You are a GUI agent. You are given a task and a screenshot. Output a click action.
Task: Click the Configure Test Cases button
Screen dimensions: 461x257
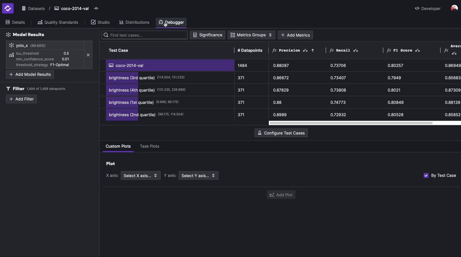pyautogui.click(x=281, y=133)
